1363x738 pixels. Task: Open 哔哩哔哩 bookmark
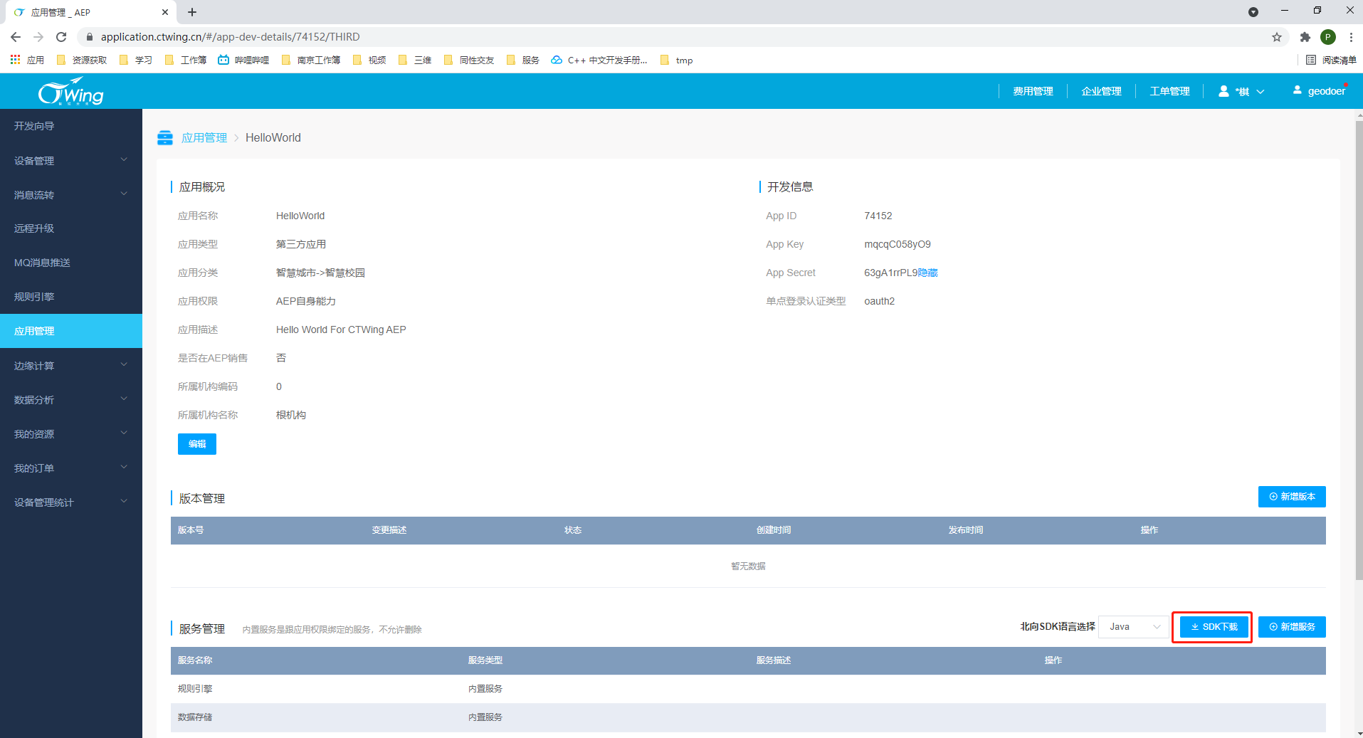(243, 60)
